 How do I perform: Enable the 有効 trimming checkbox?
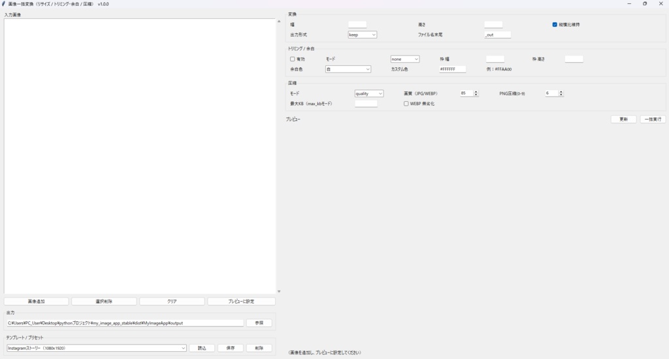292,59
